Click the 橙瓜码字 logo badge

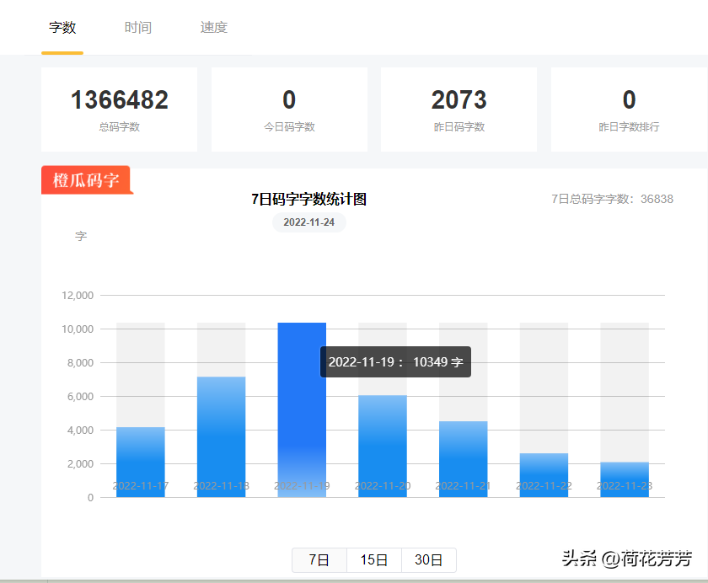tap(86, 180)
